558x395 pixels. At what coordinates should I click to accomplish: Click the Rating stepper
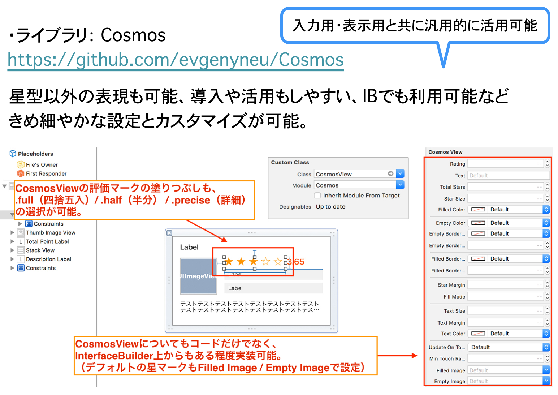[x=547, y=164]
